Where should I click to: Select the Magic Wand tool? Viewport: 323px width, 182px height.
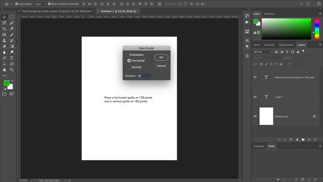(x=12, y=23)
